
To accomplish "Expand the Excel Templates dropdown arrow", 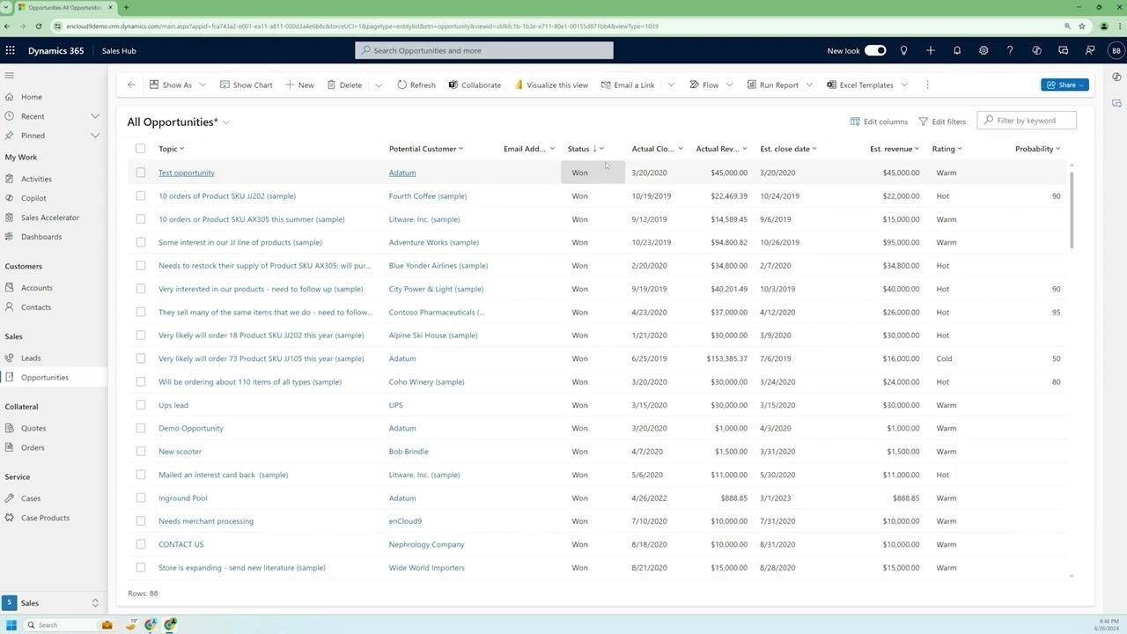I will point(904,85).
